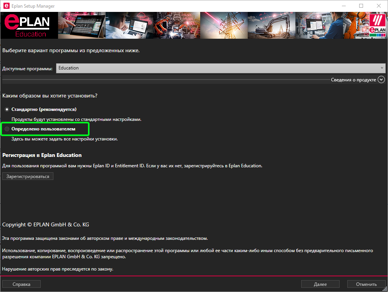The height and width of the screenshot is (292, 388).
Task: Proceed with the 'Далее' button
Action: [320, 284]
